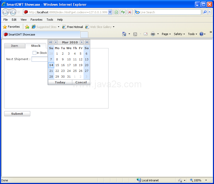Open the command bar Tools dropdown
Image resolution: width=214 pixels, height=184 pixels.
192,34
